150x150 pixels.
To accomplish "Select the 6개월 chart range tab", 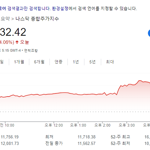I will coord(39,62).
